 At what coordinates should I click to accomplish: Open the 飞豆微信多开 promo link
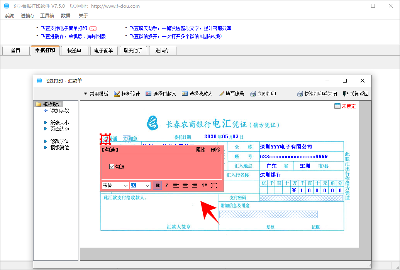pos(176,36)
